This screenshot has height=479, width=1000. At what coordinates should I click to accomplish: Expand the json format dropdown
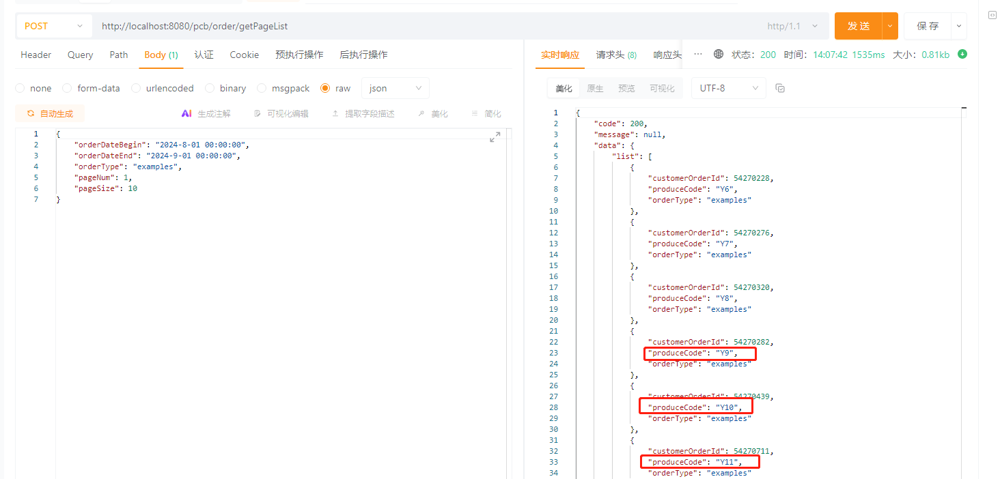point(395,89)
